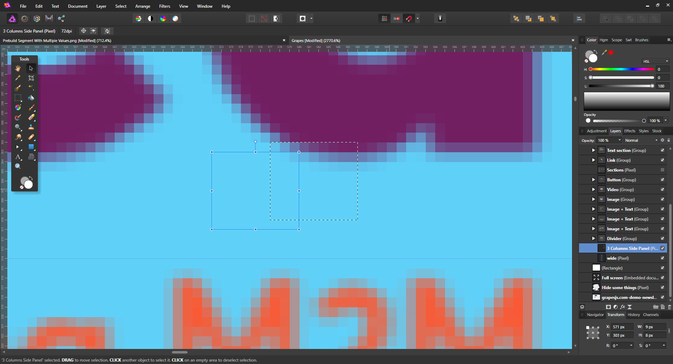The height and width of the screenshot is (364, 673).
Task: Select the Gradient color wheel tool
Action: tap(18, 107)
